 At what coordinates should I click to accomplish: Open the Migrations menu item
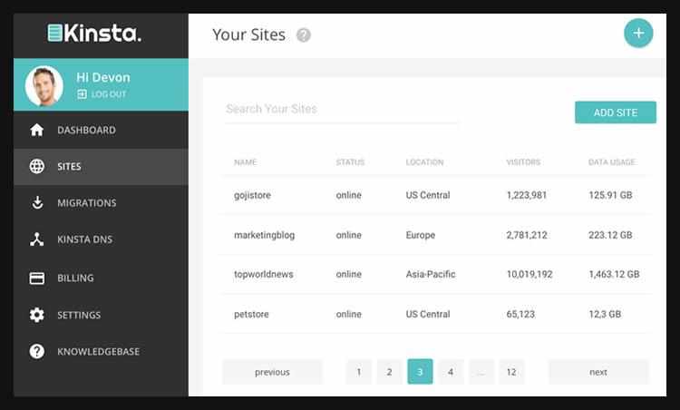tap(86, 203)
